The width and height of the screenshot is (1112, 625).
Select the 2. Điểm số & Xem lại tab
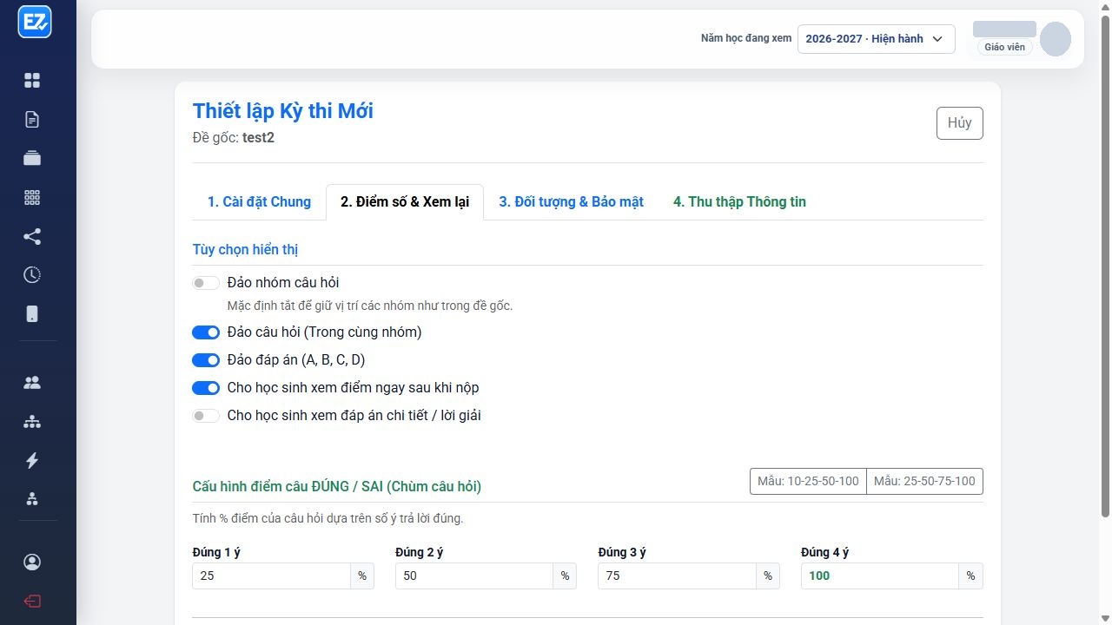pos(405,202)
